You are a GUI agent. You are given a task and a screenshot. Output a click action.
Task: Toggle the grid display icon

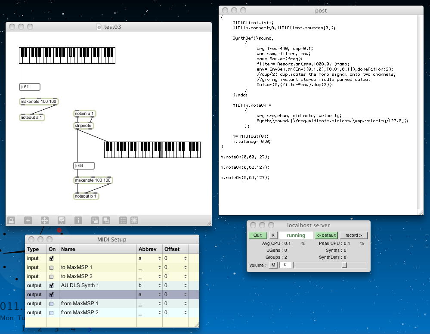123,220
